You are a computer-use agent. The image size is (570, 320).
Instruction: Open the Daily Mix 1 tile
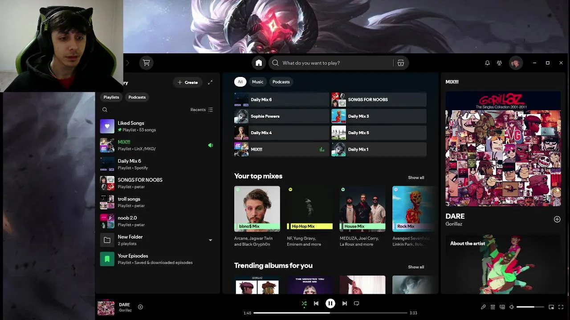click(379, 149)
